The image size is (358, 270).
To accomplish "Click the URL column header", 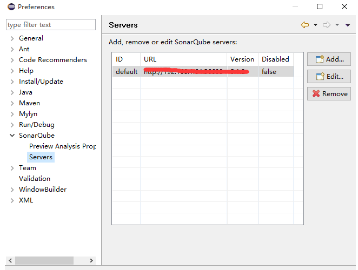I will point(184,59).
